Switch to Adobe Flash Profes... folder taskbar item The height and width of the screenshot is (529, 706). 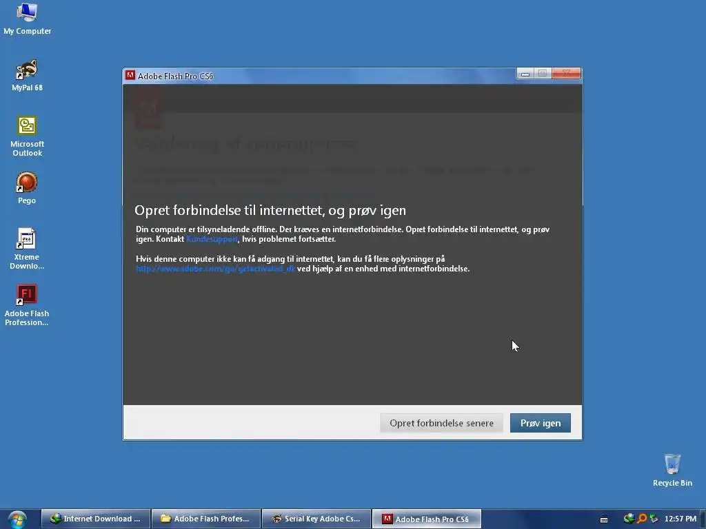click(x=205, y=519)
